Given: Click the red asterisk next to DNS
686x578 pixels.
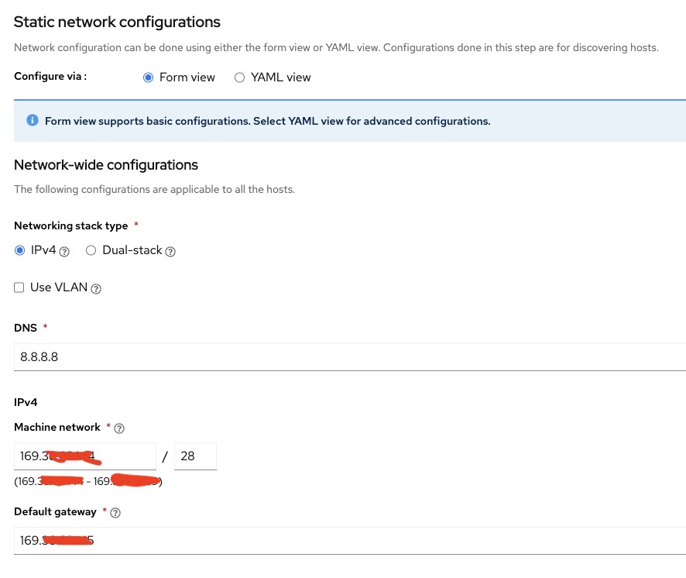Looking at the screenshot, I should [45, 327].
